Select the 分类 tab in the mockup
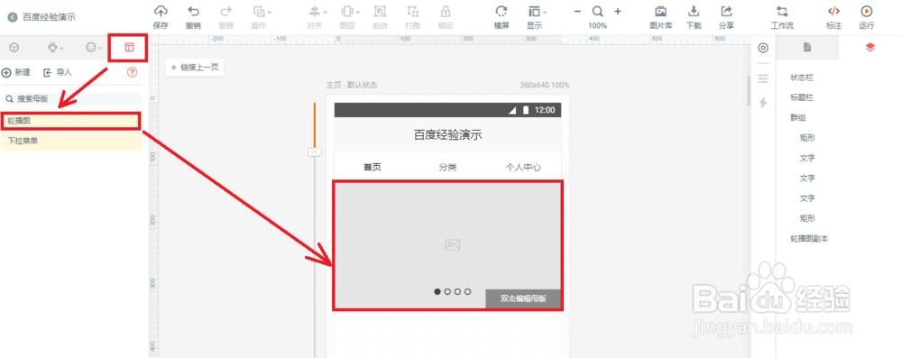The height and width of the screenshot is (358, 902). pos(447,168)
